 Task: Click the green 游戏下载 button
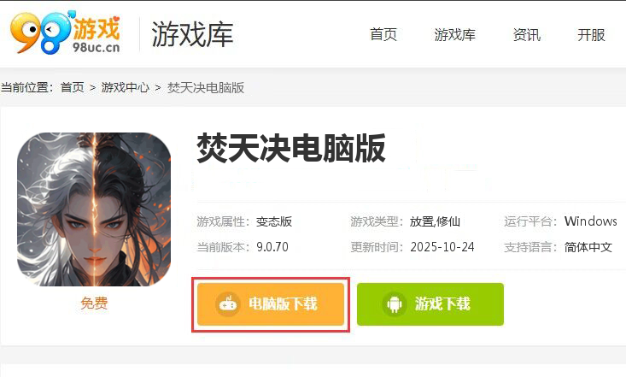tap(430, 304)
